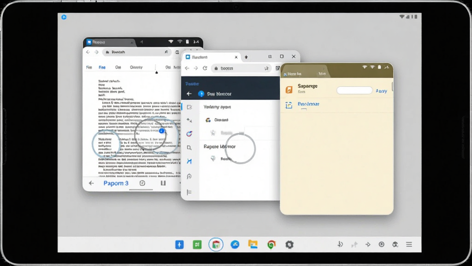The width and height of the screenshot is (472, 266).
Task: Open the 'Pacinnar' link in the yellow window
Action: [308, 104]
